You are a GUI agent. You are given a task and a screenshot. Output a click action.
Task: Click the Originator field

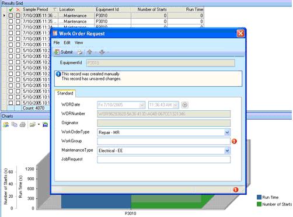pyautogui.click(x=163, y=123)
